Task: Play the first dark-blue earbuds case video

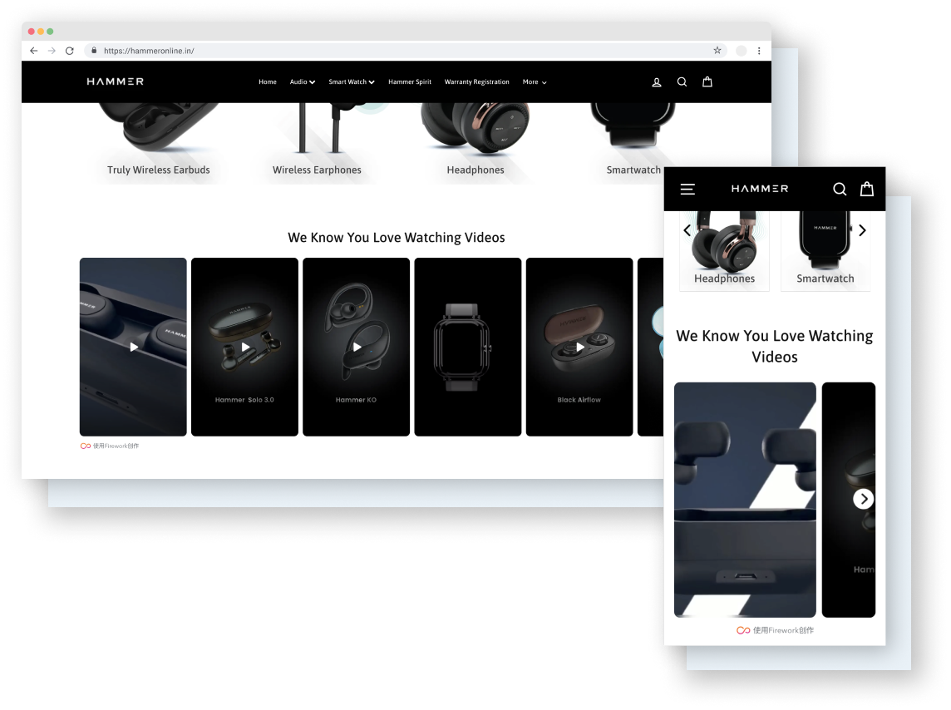Action: [134, 348]
